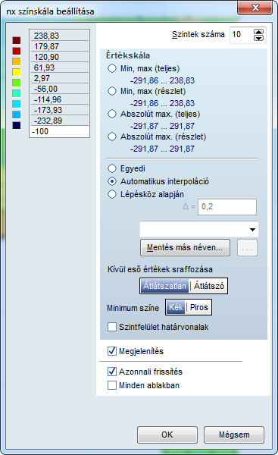Click the orange color swatch

[17, 61]
